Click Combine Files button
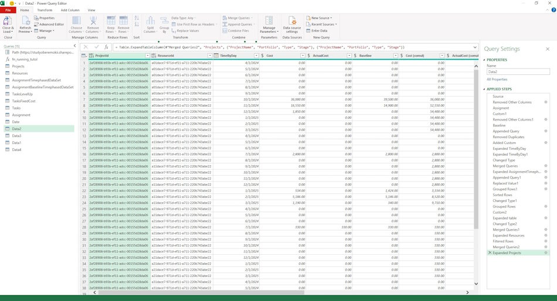 236,31
